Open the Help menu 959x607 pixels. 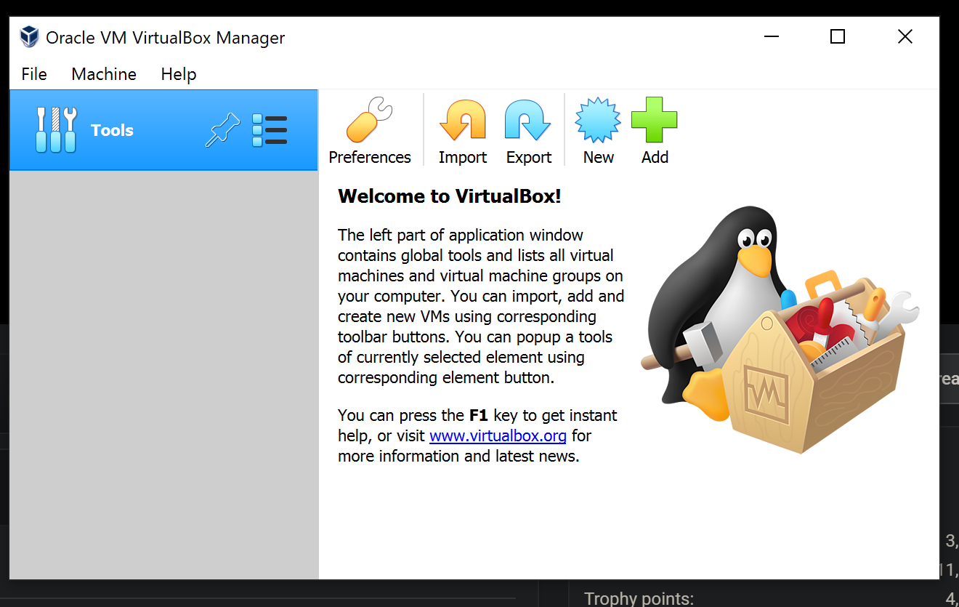(x=179, y=74)
